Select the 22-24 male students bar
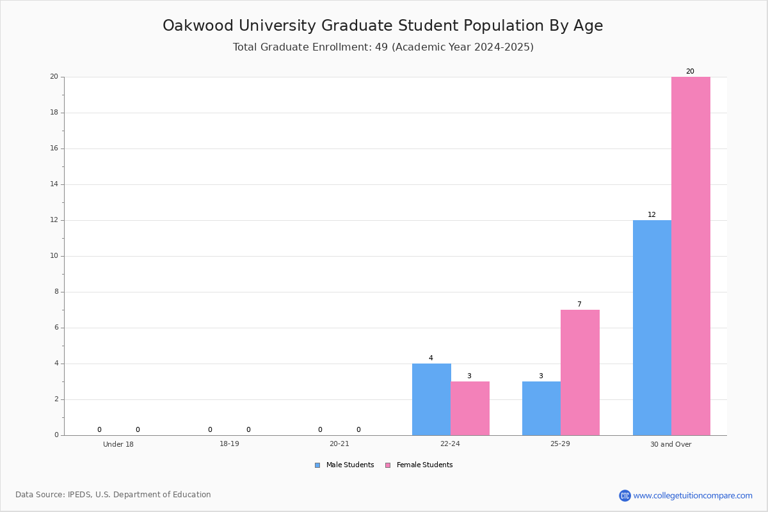This screenshot has height=512, width=768. coord(431,399)
